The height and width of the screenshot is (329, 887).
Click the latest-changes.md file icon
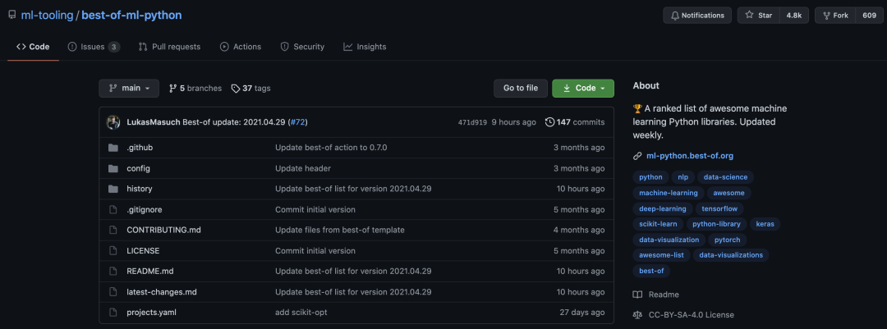(x=113, y=292)
